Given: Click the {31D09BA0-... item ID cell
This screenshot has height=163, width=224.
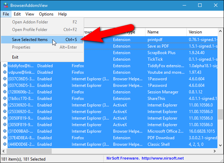Looking at the screenshot, I should click(21, 131).
